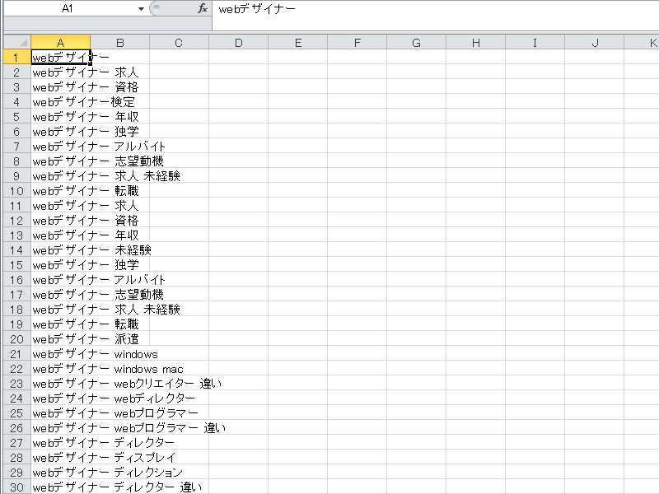Viewport: 659px width, 494px height.
Task: Click row 19 cell 'webデザイナー 転職'
Action: point(60,324)
